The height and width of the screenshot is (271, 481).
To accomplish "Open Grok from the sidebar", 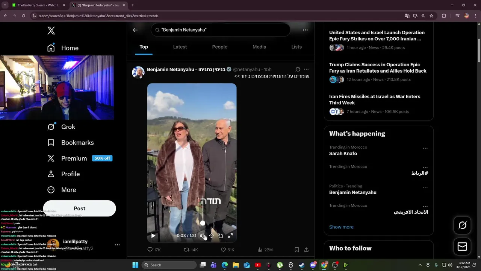I will point(61,127).
